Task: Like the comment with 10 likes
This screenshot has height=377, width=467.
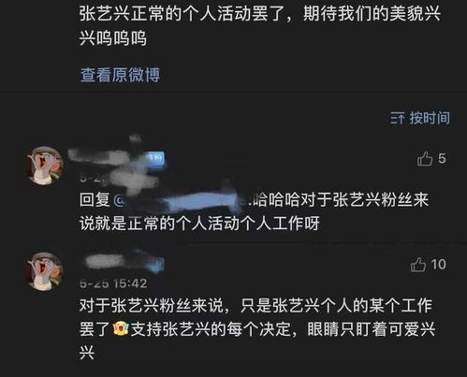Action: pos(418,265)
